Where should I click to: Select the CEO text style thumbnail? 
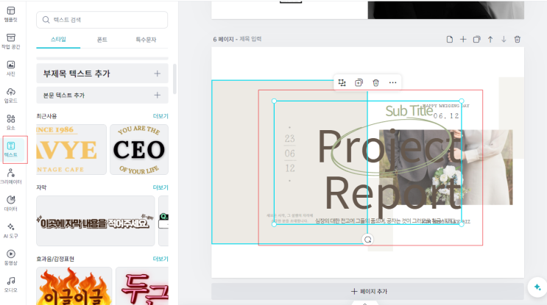pyautogui.click(x=139, y=149)
